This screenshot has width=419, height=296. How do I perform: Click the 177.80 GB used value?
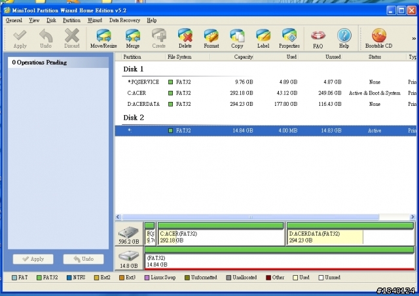285,104
